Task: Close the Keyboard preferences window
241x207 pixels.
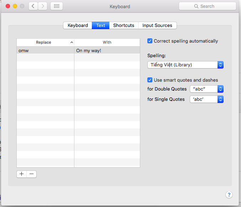Action: pos(8,6)
